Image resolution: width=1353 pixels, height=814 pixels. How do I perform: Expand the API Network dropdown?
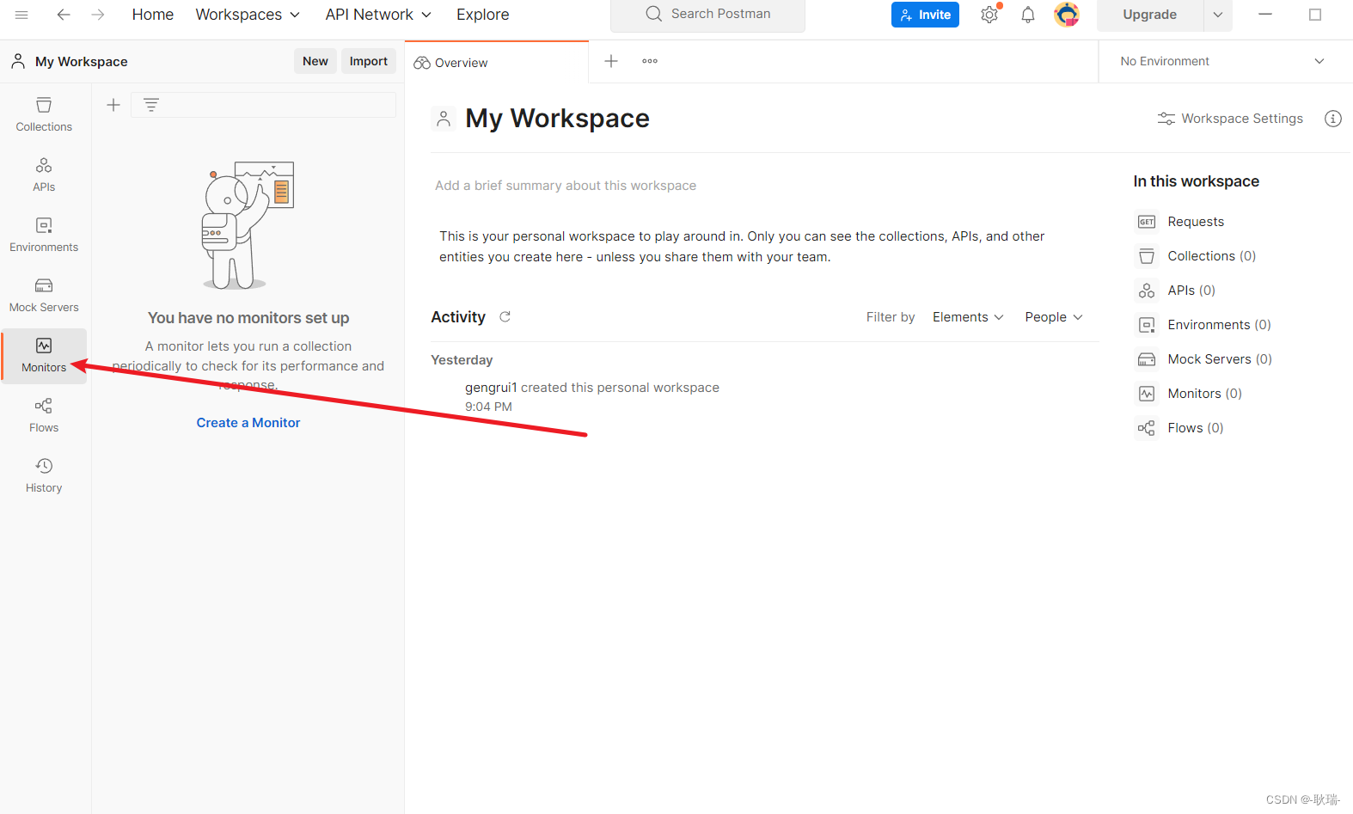click(x=378, y=15)
